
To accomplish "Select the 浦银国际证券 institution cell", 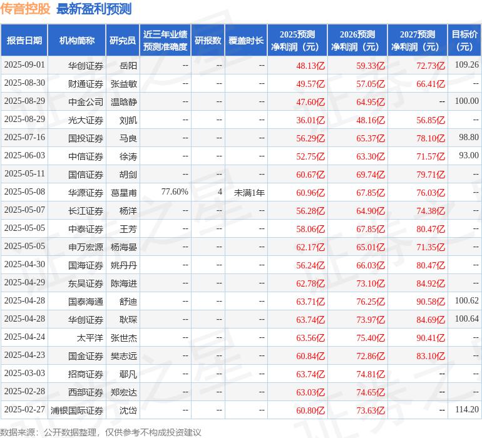I will pos(77,410).
